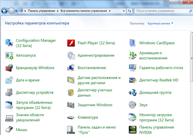Select Все элементы панели управления breadcrumb
Screen dimensions: 193x135
click(x=84, y=11)
